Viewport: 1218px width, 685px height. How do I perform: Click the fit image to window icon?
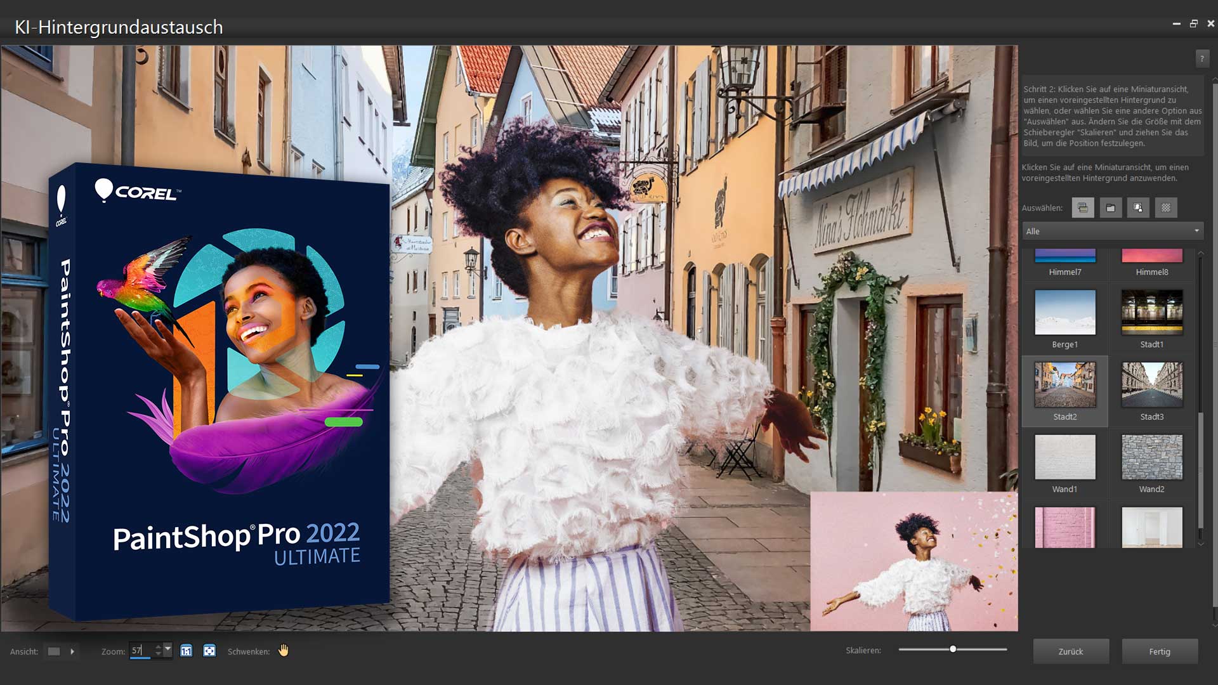coord(208,651)
